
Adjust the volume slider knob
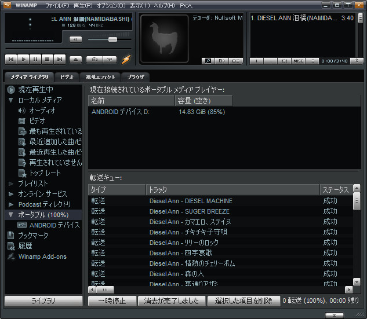[112, 39]
